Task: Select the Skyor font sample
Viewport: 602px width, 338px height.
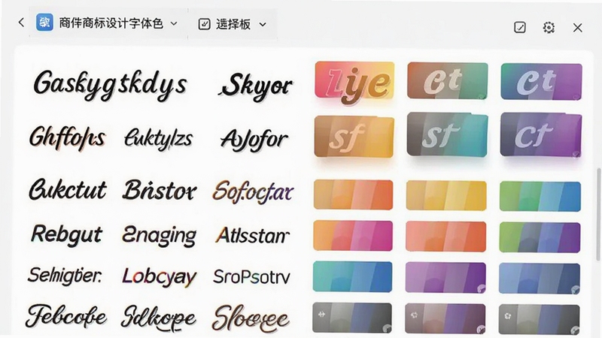Action: click(x=256, y=86)
